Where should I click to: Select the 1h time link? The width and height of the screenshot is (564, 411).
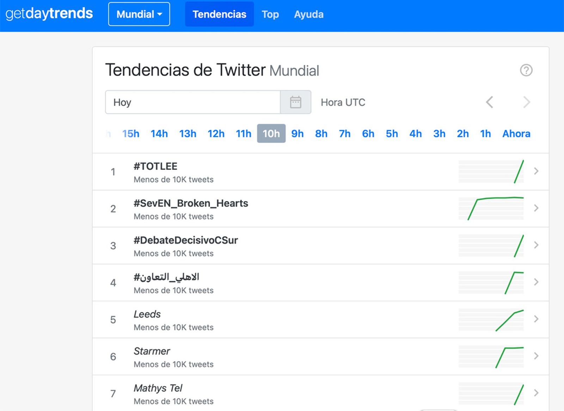point(485,134)
